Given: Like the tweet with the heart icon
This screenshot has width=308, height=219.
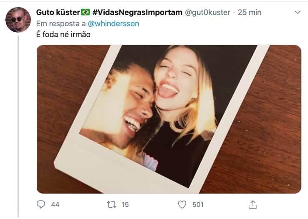Looking at the screenshot, I should (x=182, y=204).
